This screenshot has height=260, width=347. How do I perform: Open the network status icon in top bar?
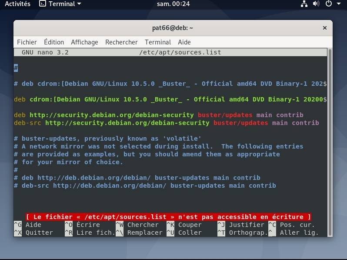coord(304,4)
